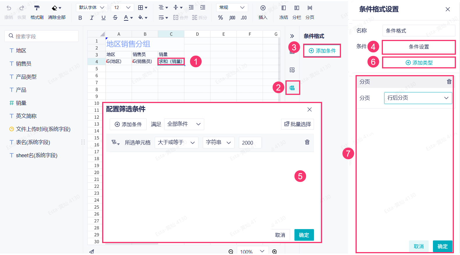The height and width of the screenshot is (255, 460).
Task: Open the 常规 number format dropdown
Action: (x=232, y=8)
